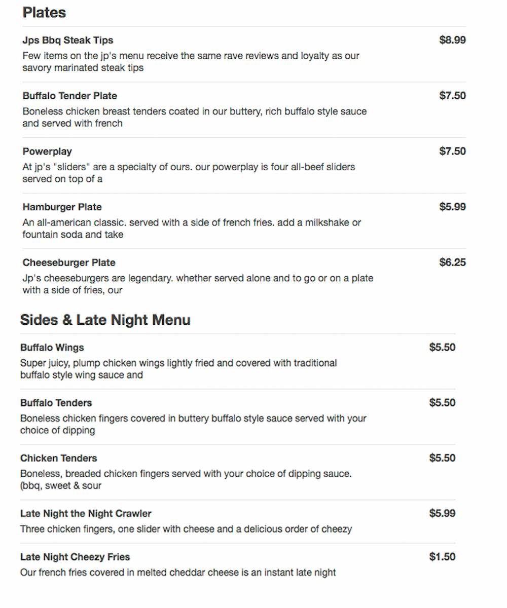The height and width of the screenshot is (608, 507).
Task: Click the Buffalo Tenders side item
Action: (x=56, y=403)
